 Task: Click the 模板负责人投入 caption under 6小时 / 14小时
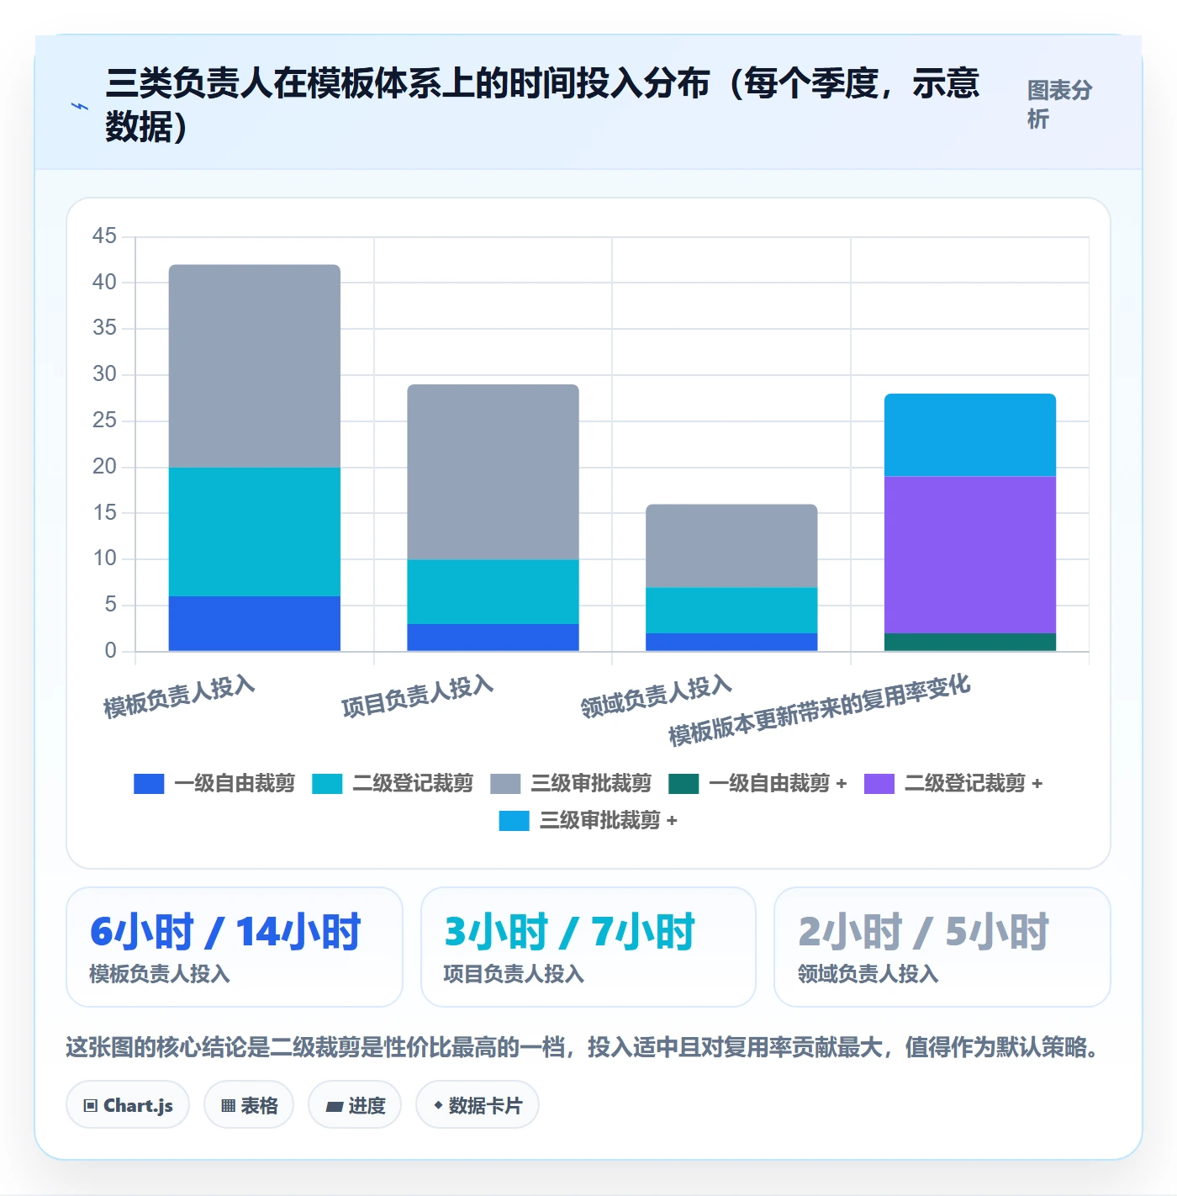160,974
